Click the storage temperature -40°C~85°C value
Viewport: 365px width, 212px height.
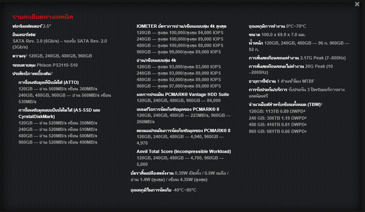tap(185, 190)
